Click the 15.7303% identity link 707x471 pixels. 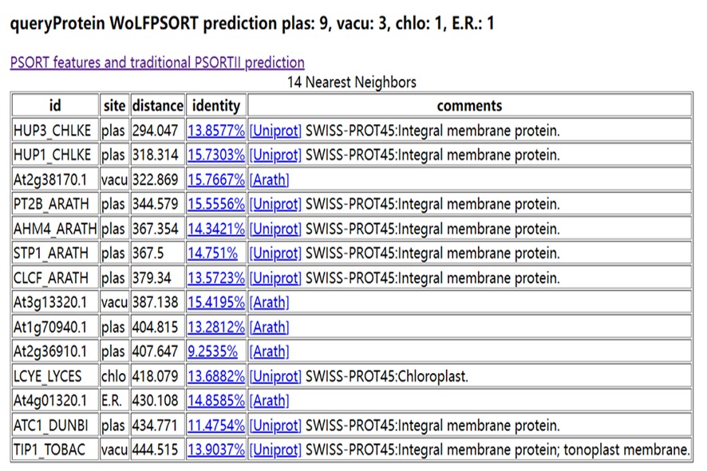pyautogui.click(x=215, y=155)
